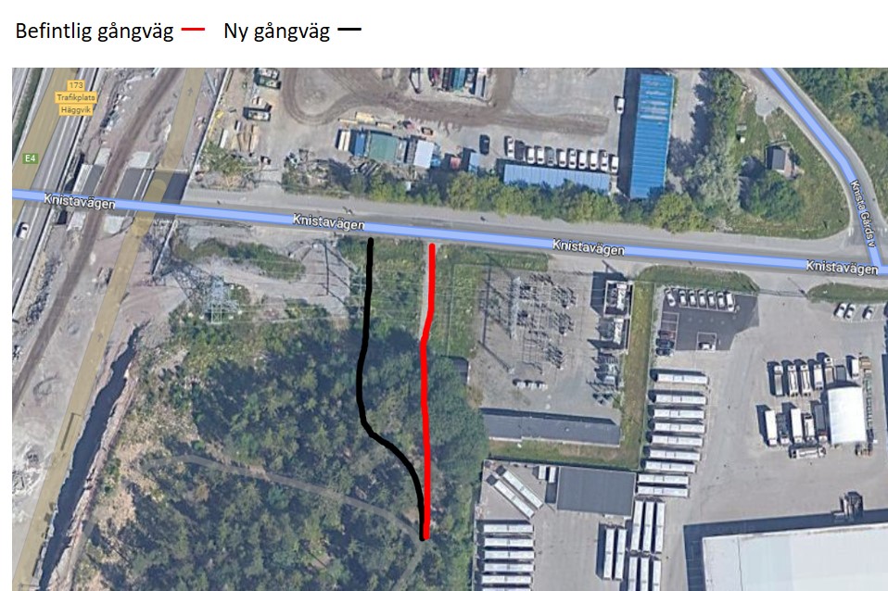Click the small dark-roofed house near Knista Gårdsv

click(777, 159)
